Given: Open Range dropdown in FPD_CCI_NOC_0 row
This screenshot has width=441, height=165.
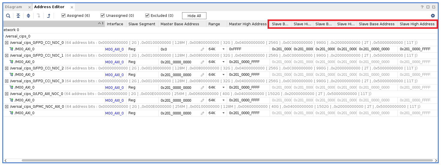Looking at the screenshot, I should tap(223, 49).
